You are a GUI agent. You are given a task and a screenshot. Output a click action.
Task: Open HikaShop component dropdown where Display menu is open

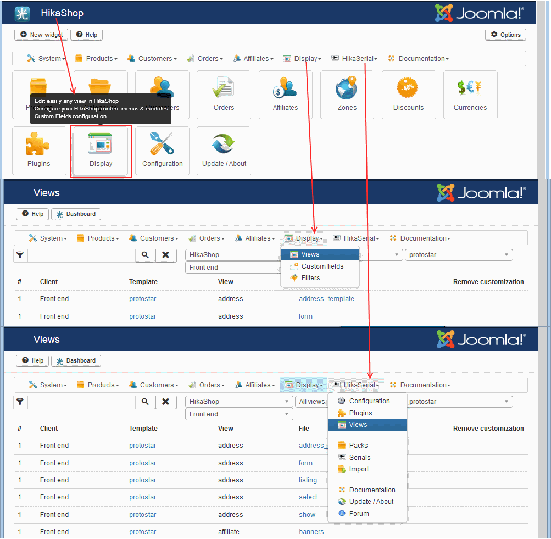tap(233, 255)
